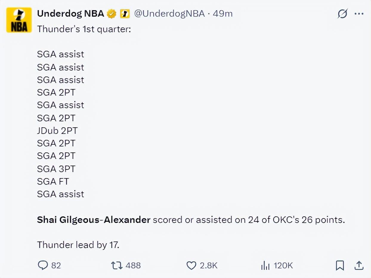The image size is (371, 278).
Task: Click the 488 reposts count
Action: tap(133, 265)
